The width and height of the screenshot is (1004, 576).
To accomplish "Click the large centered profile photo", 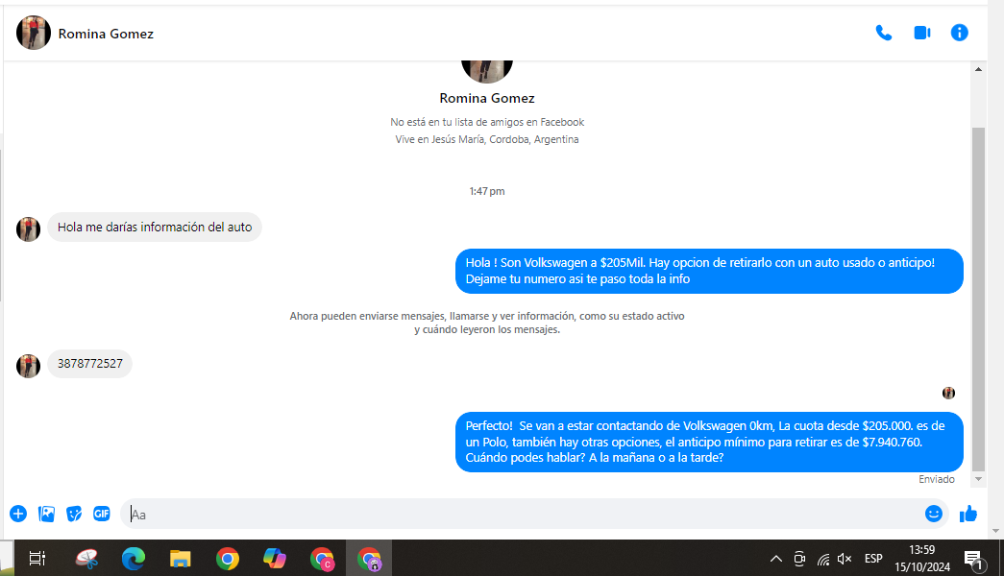I will tap(487, 71).
